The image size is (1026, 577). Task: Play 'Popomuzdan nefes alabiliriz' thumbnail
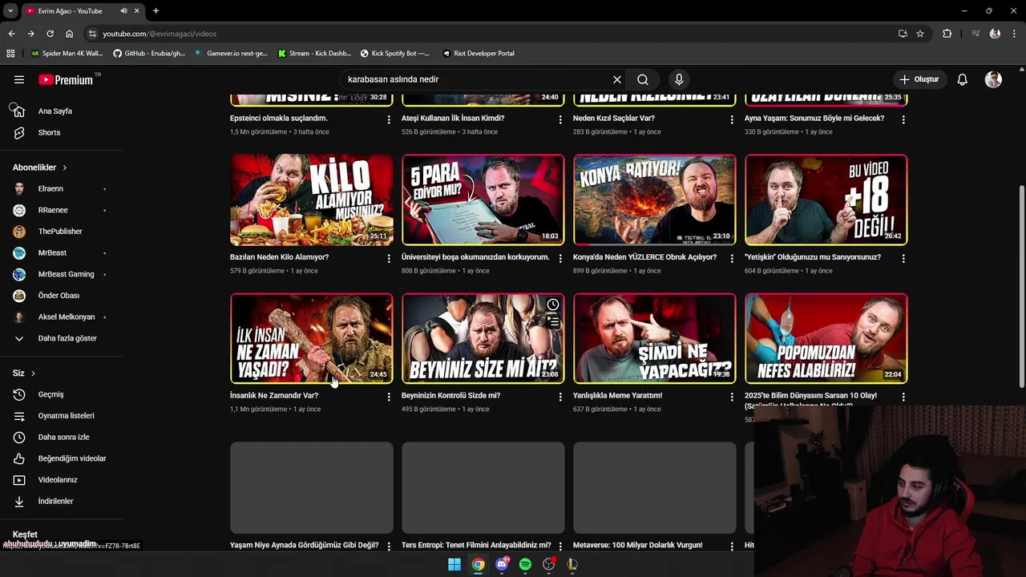point(826,338)
